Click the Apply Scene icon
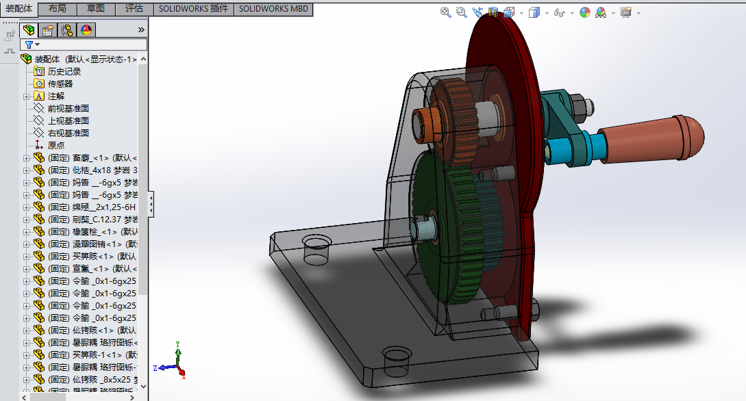The height and width of the screenshot is (401, 746). pyautogui.click(x=601, y=12)
